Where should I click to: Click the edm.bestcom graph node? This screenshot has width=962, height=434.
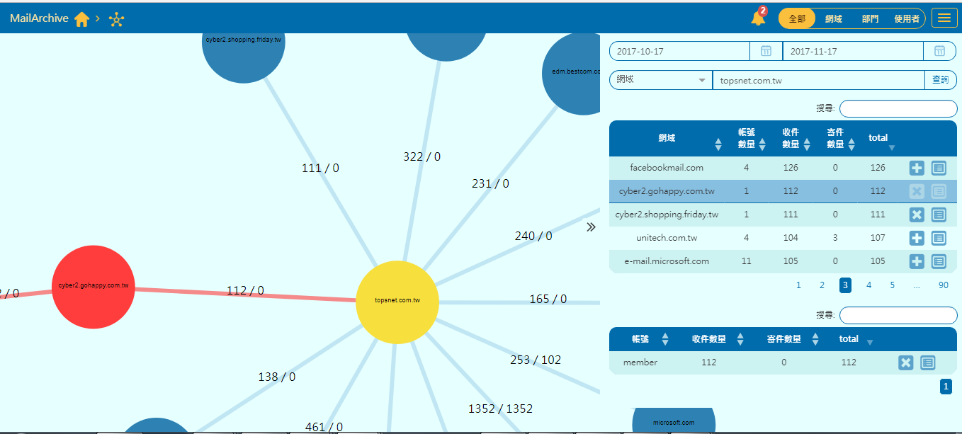pyautogui.click(x=572, y=74)
